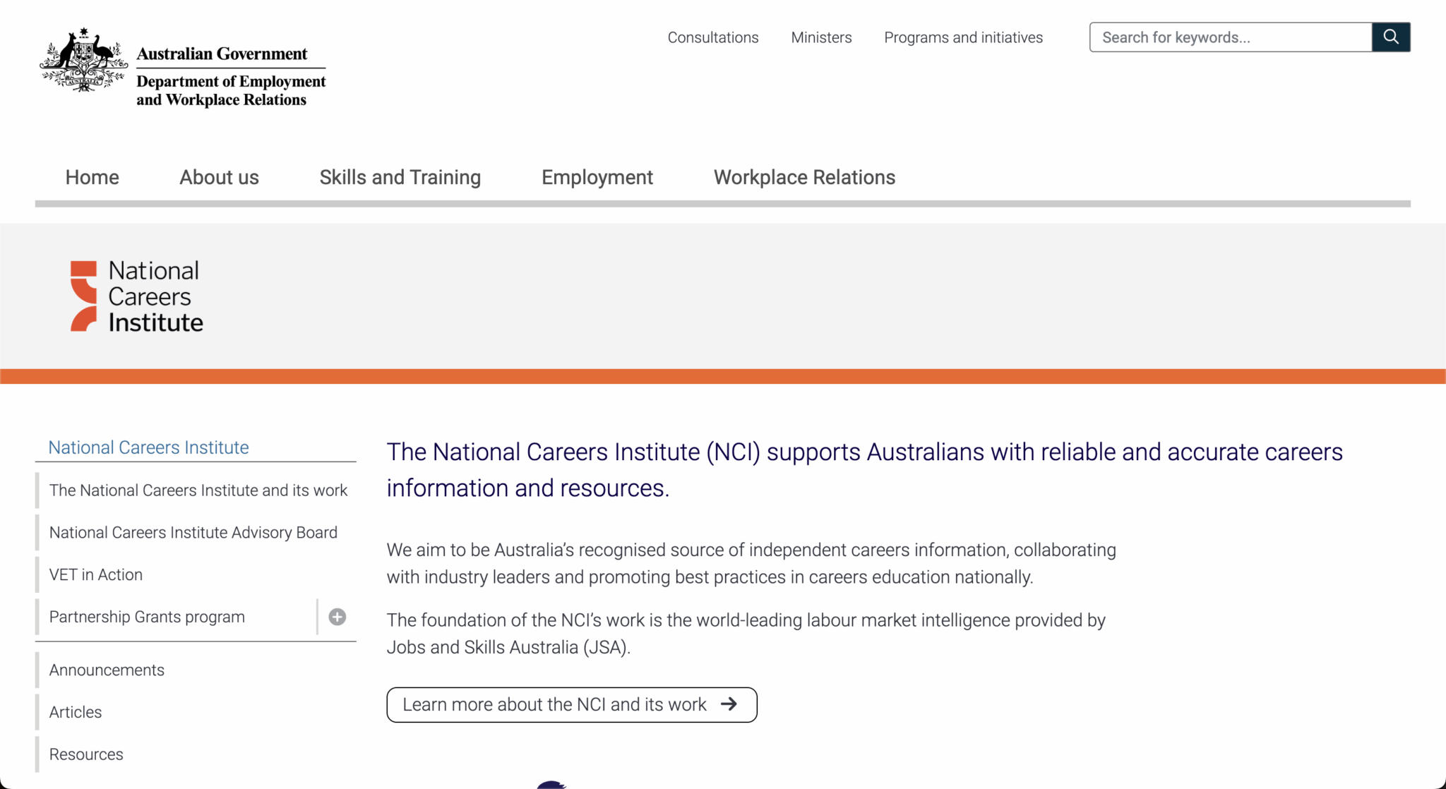Open Announcements in the sidebar
The image size is (1446, 789).
click(x=107, y=670)
